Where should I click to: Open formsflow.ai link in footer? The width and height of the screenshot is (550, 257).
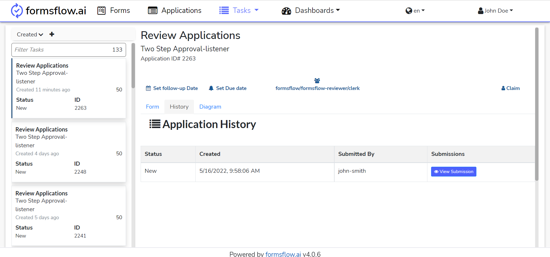click(x=283, y=254)
